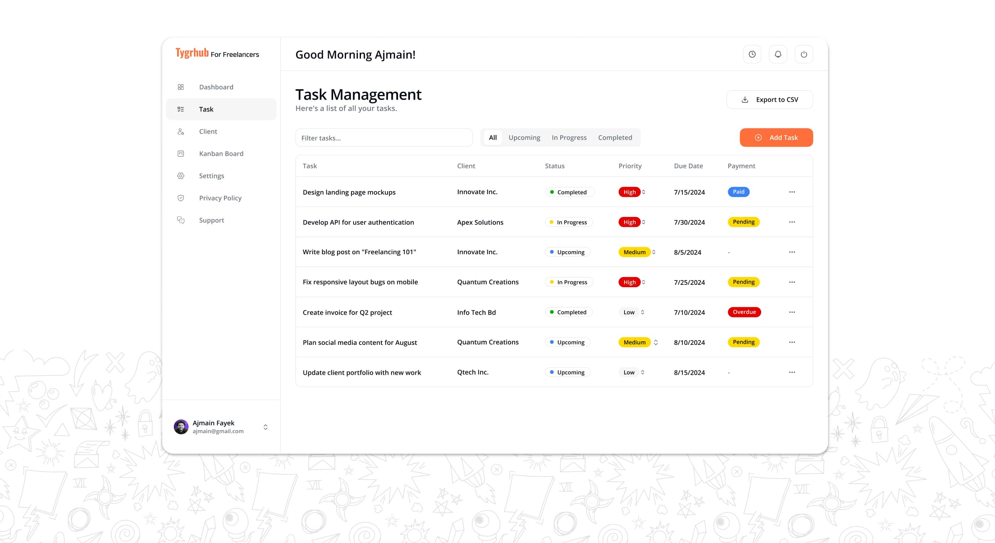Open the Dashboard section via its grid icon
This screenshot has height=543, width=995.
(181, 87)
